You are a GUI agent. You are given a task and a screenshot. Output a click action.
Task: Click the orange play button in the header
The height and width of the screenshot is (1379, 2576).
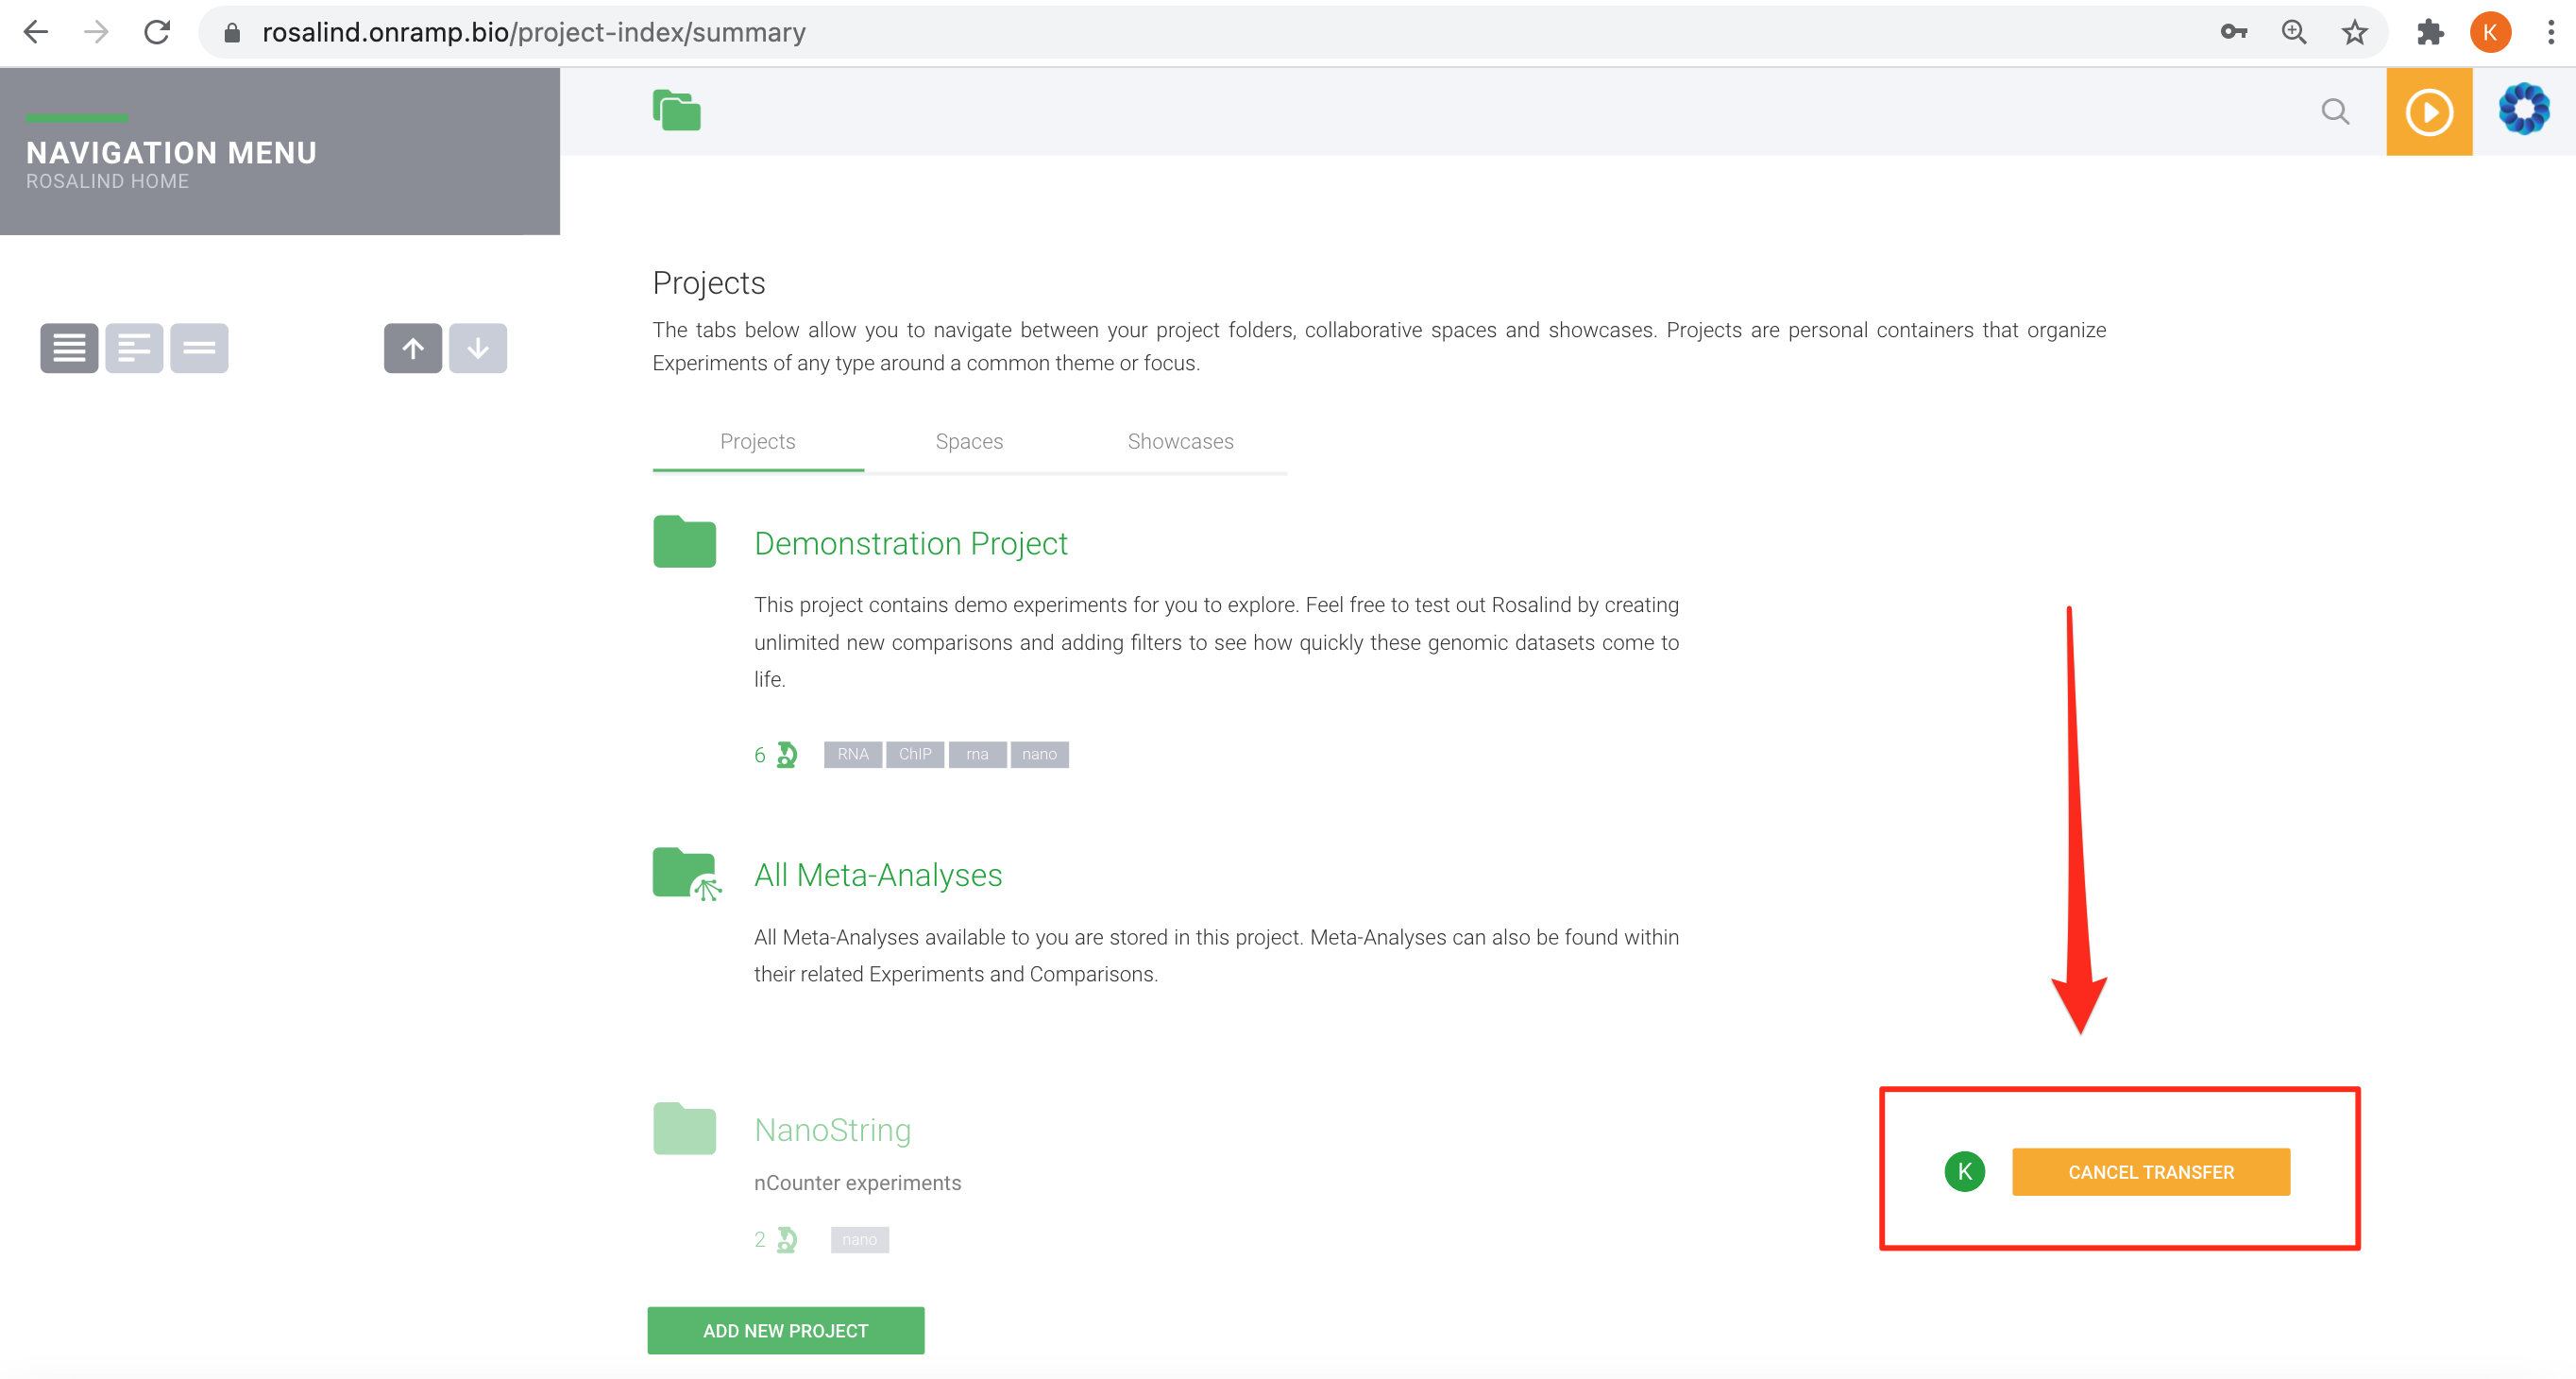(2429, 111)
